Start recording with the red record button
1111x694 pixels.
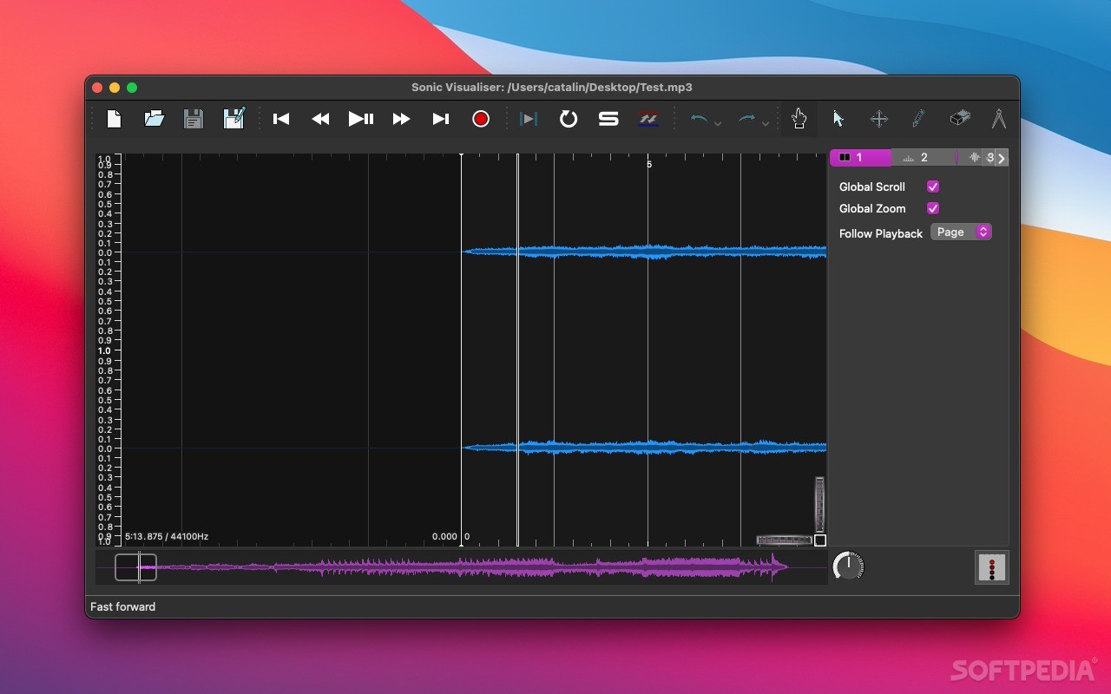[x=481, y=119]
